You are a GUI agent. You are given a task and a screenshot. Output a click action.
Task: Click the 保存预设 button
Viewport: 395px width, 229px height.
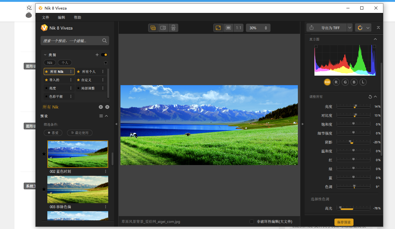click(344, 222)
